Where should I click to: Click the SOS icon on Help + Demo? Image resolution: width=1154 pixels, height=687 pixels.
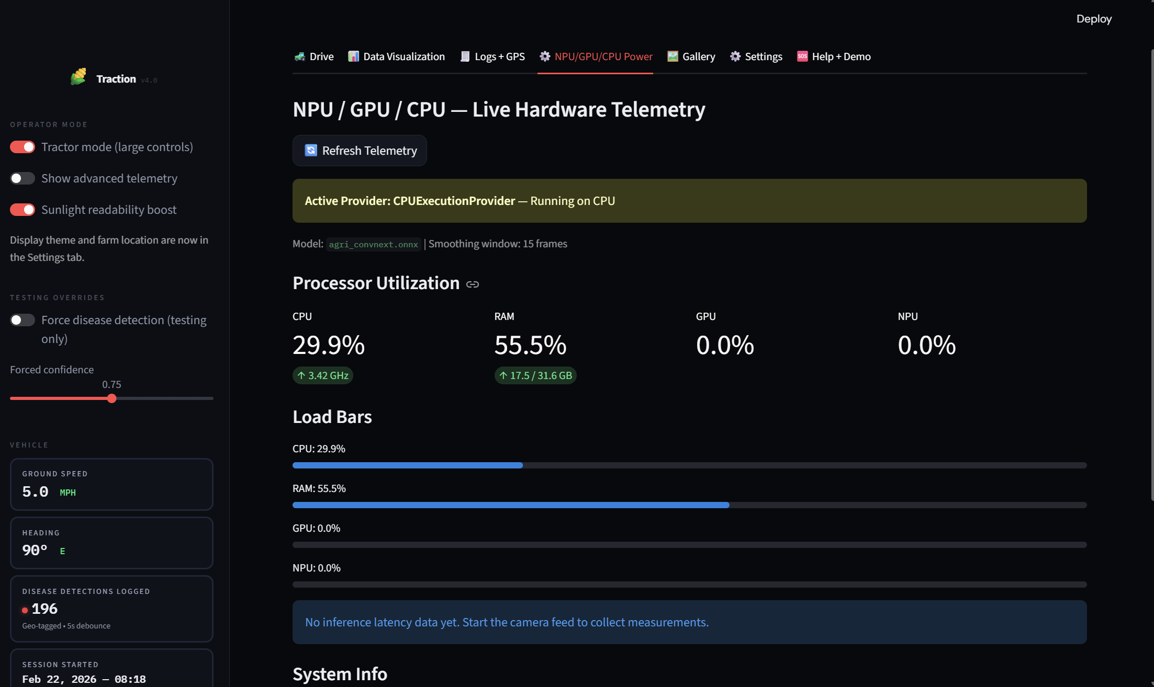(802, 56)
